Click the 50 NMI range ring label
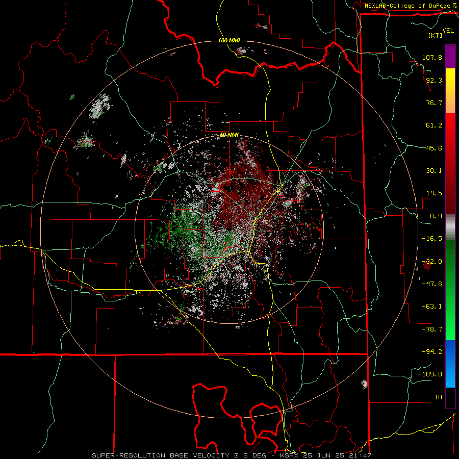 [229, 135]
